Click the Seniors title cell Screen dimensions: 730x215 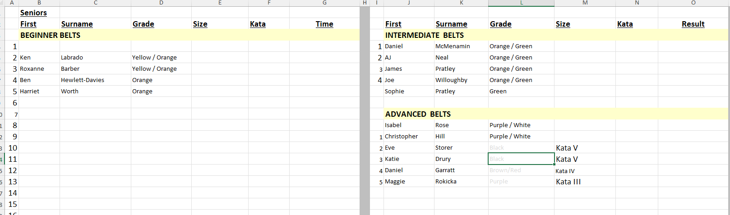pyautogui.click(x=39, y=13)
